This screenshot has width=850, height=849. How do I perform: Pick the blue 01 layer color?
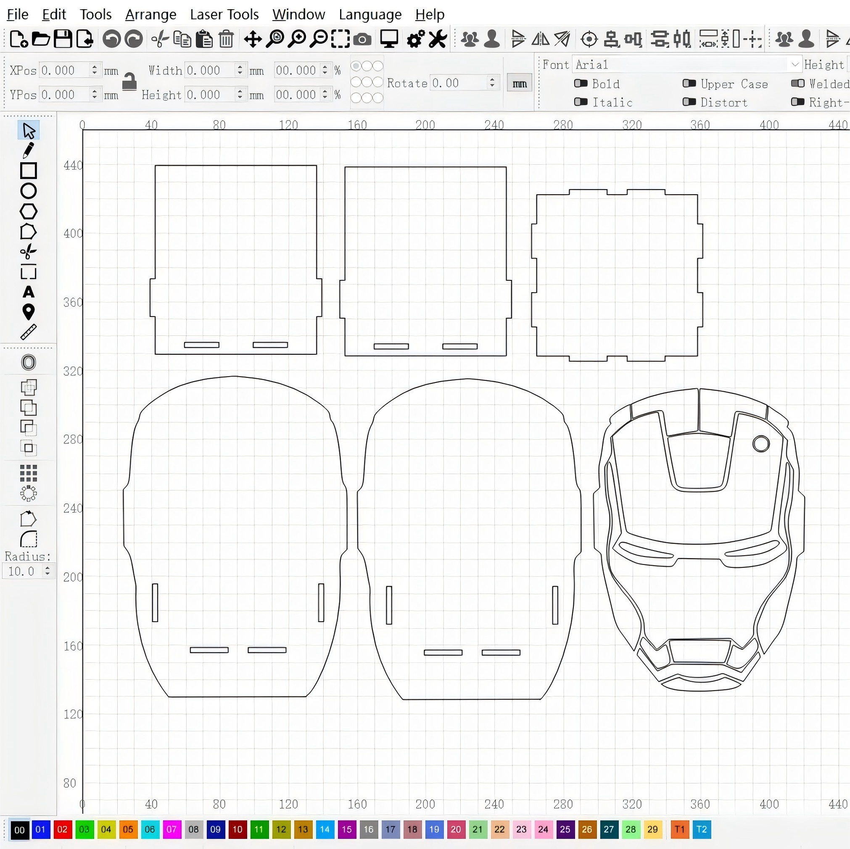coord(40,830)
